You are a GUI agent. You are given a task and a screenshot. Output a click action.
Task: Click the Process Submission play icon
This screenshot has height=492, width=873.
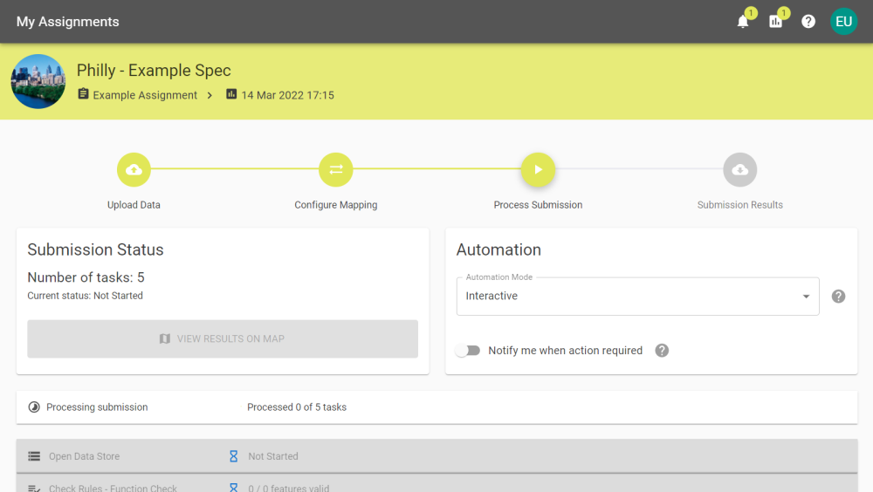(538, 169)
